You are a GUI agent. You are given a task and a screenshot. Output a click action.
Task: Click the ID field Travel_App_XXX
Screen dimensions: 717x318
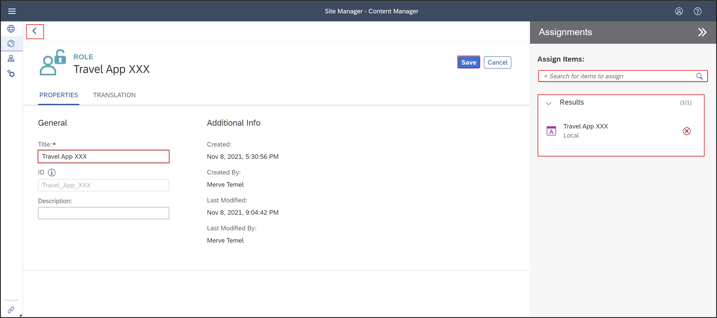pos(103,185)
